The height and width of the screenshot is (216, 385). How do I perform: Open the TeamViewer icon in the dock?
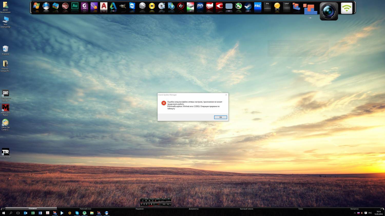[x=132, y=6]
